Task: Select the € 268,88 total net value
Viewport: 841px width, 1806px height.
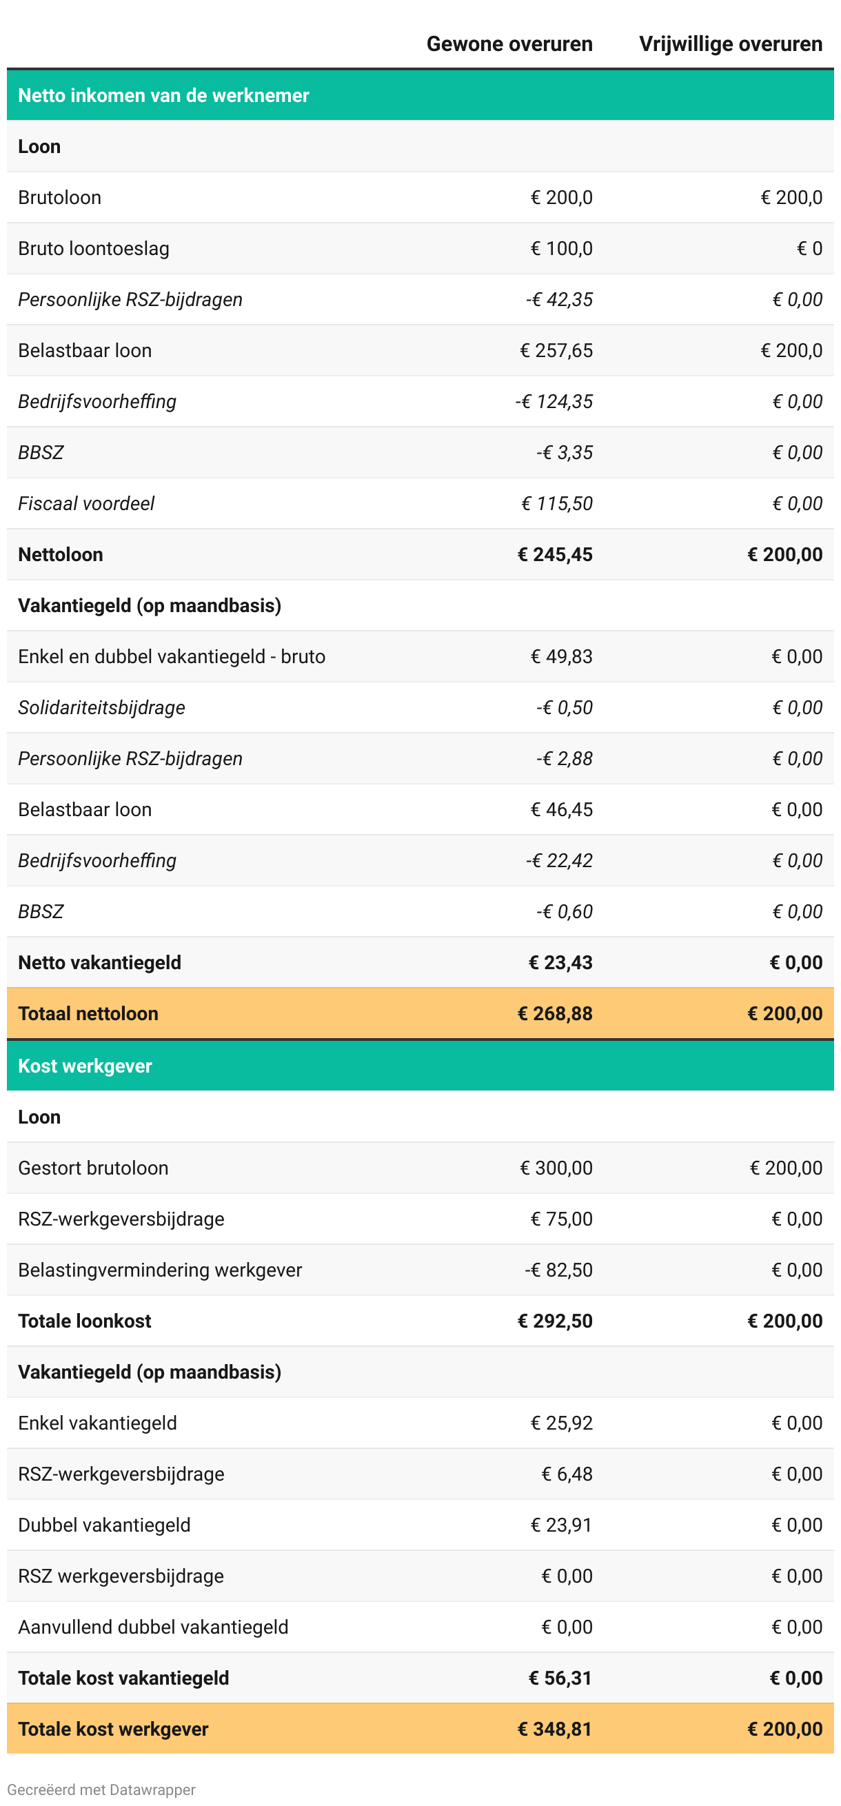Action: (554, 1014)
